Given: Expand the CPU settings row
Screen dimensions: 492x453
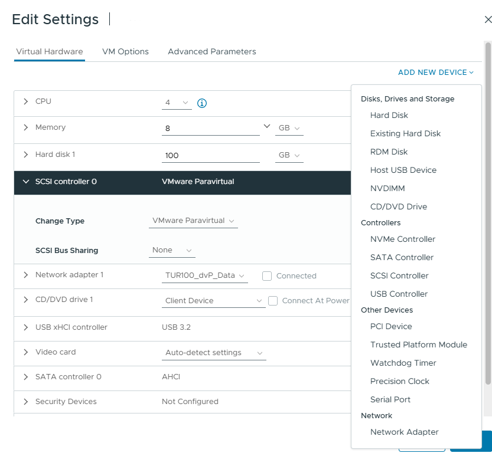Looking at the screenshot, I should (x=25, y=101).
